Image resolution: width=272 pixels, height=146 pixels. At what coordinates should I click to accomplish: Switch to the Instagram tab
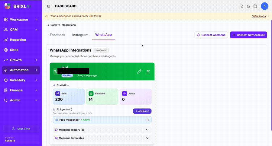pos(80,35)
